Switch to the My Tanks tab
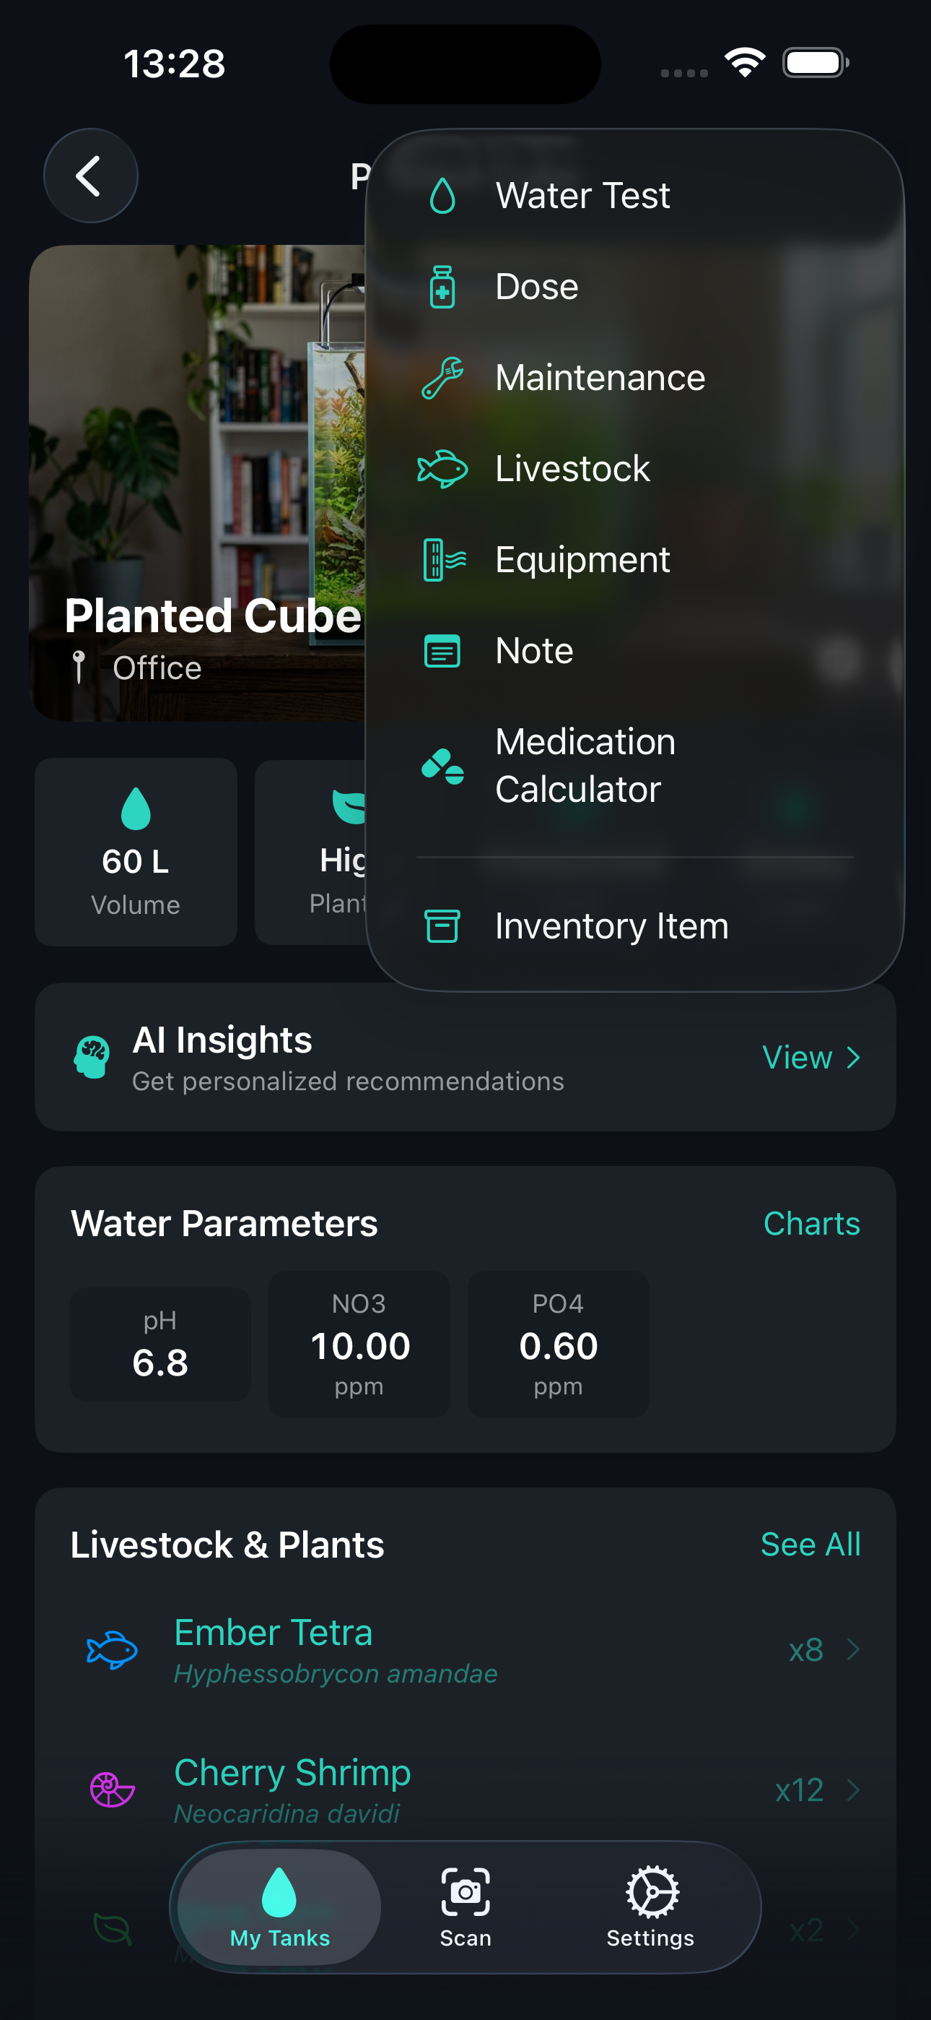This screenshot has width=931, height=2020. 280,1907
